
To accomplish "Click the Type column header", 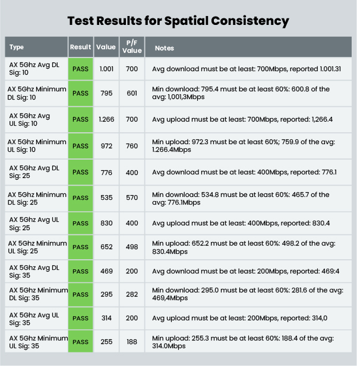I will point(17,47).
